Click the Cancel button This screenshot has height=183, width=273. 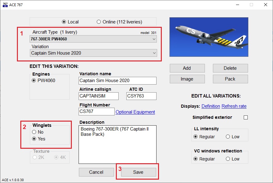(96, 172)
